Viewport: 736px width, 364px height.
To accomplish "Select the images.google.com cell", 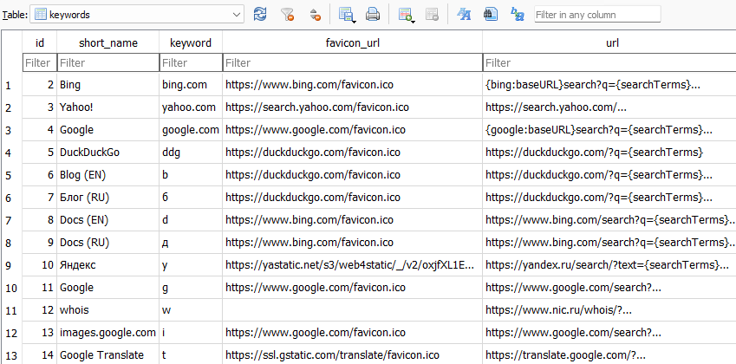I will pyautogui.click(x=108, y=333).
